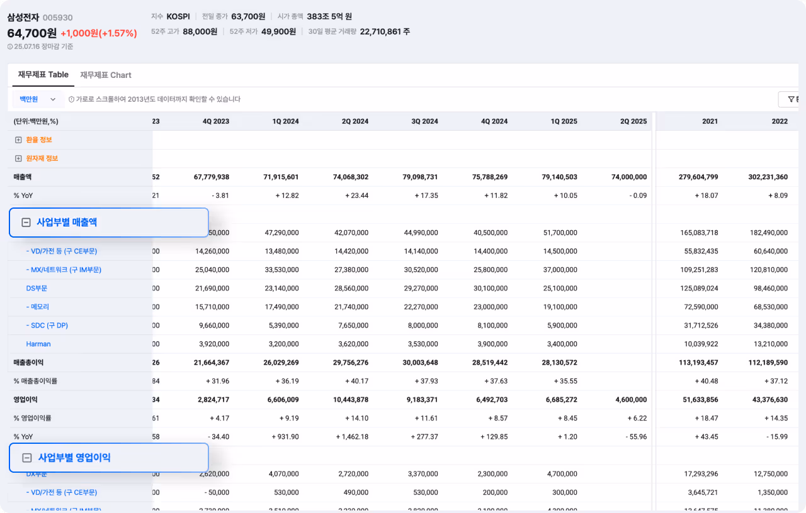Click the 4Q 2023 column header
Screen dimensions: 806x513
pos(216,121)
